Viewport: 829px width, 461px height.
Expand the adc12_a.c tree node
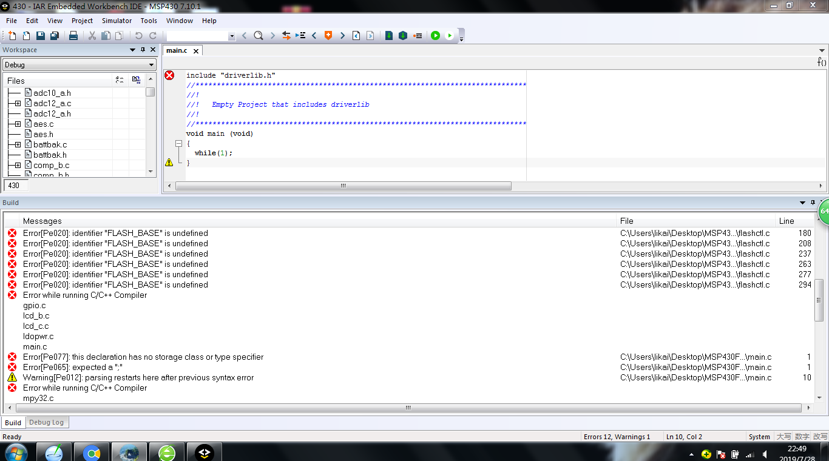pyautogui.click(x=18, y=104)
